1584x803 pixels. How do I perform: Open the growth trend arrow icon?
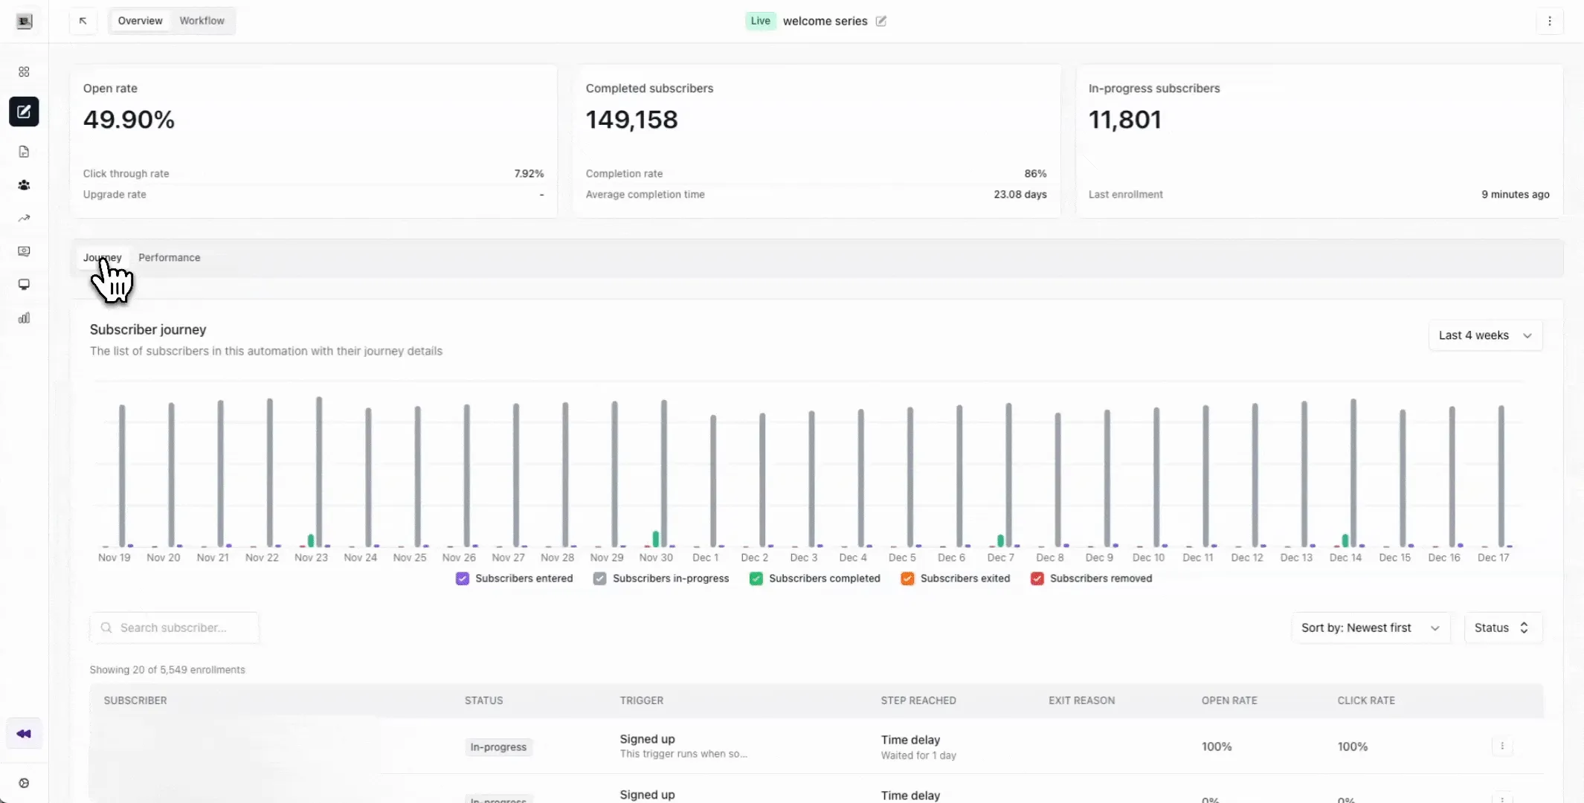(x=24, y=219)
